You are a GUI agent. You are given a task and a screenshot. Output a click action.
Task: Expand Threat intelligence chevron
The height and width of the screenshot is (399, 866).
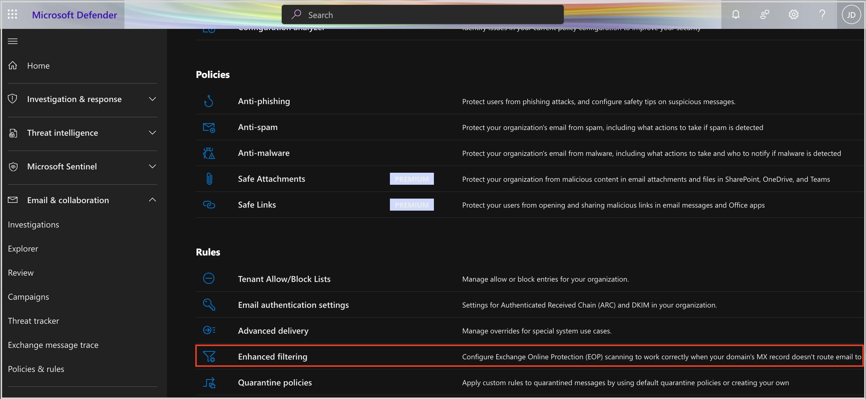152,133
